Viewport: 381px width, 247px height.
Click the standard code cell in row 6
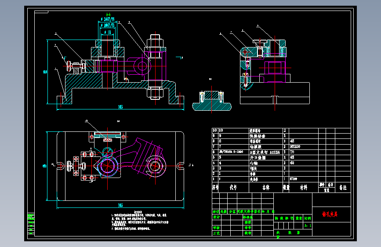click(x=231, y=152)
